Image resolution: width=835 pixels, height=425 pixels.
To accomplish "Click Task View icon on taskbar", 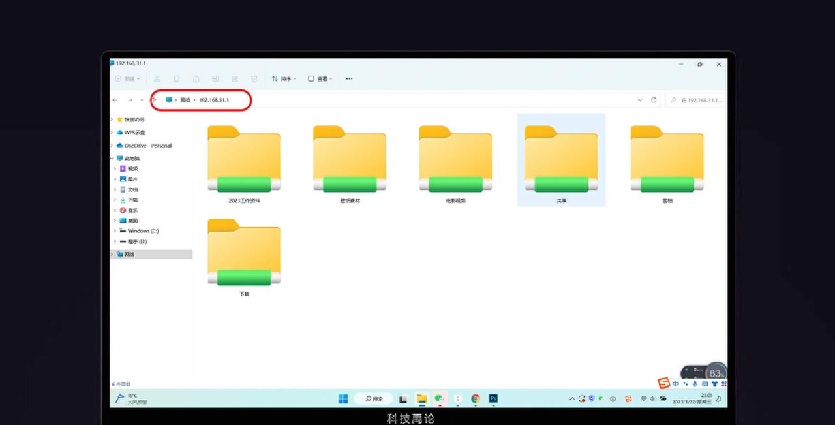I will pos(404,399).
